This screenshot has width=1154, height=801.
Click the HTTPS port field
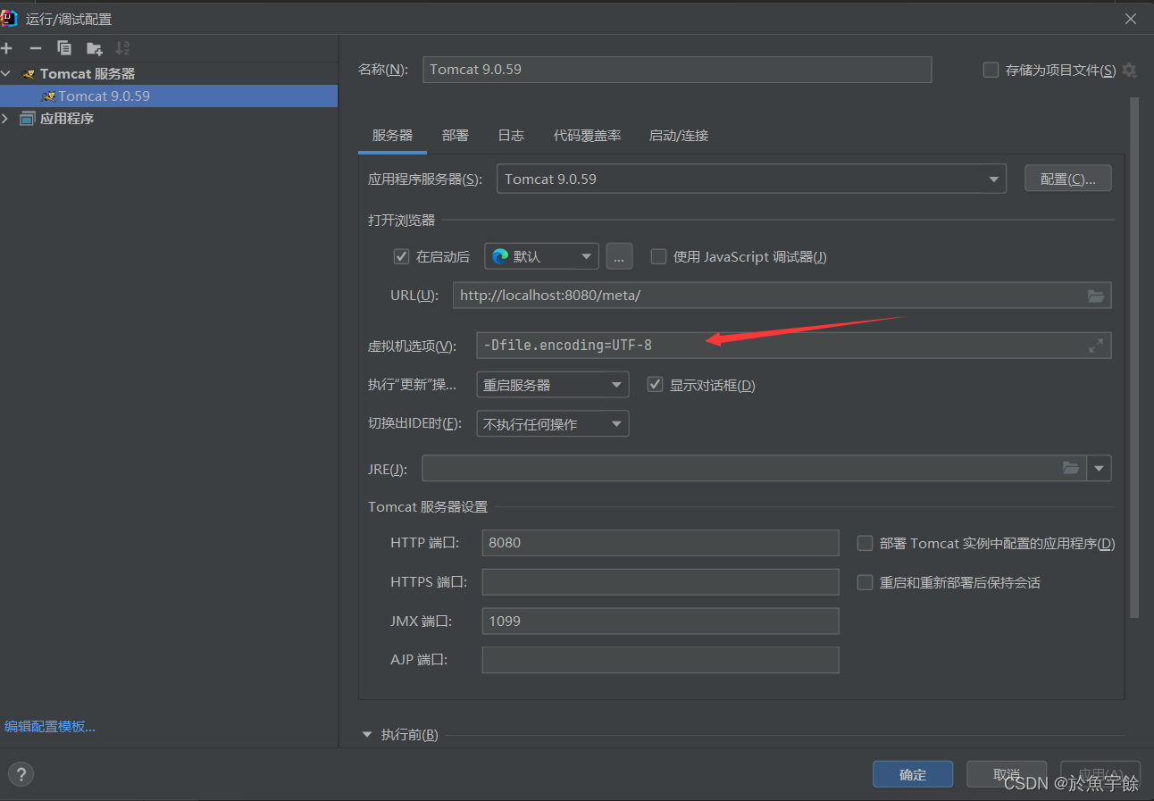pos(660,582)
